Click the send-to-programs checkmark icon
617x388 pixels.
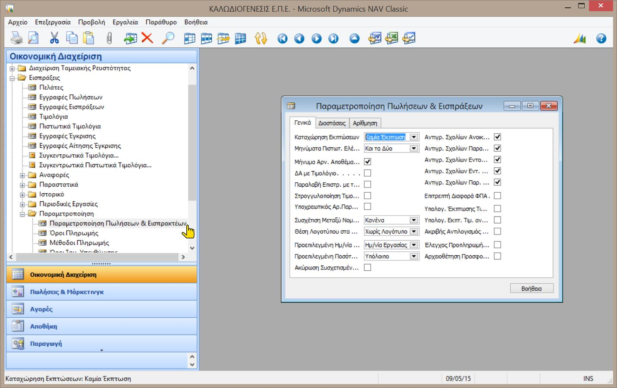[409, 38]
